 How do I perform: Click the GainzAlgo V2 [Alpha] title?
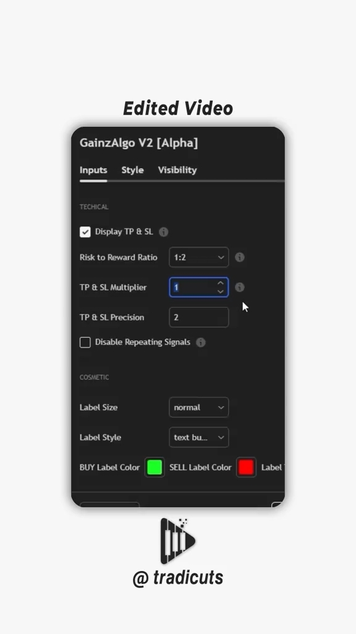(139, 143)
